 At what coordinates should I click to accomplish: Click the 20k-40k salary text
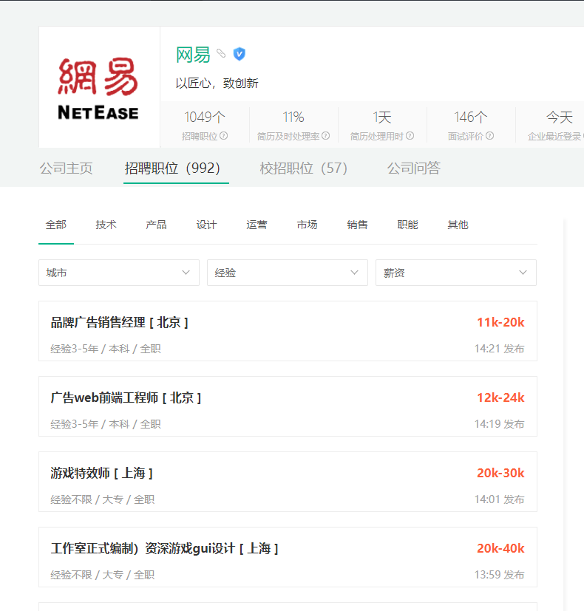500,548
